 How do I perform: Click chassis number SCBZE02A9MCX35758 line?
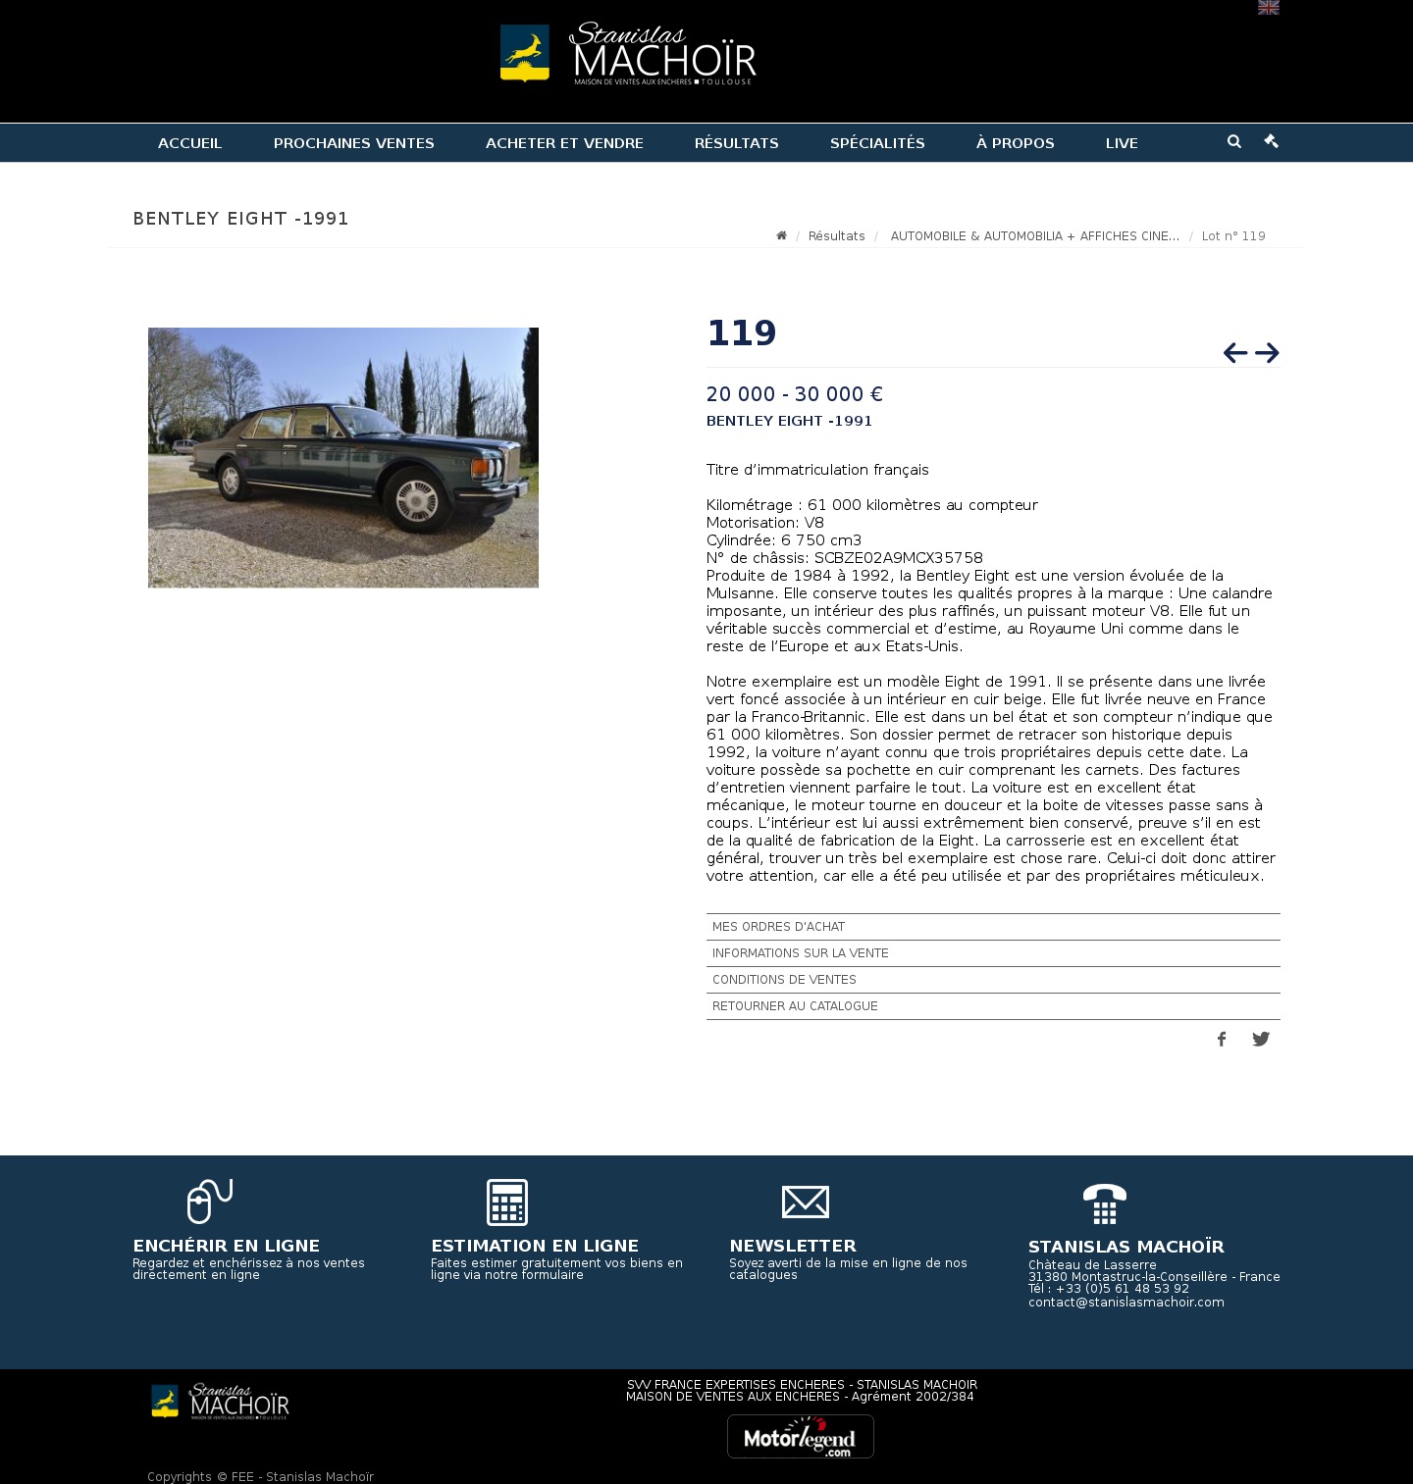click(845, 558)
